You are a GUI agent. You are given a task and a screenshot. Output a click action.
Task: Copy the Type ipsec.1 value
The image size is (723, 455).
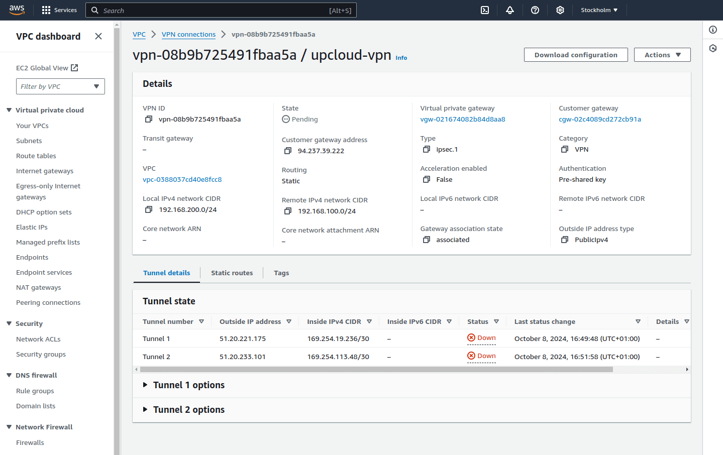[x=427, y=149]
